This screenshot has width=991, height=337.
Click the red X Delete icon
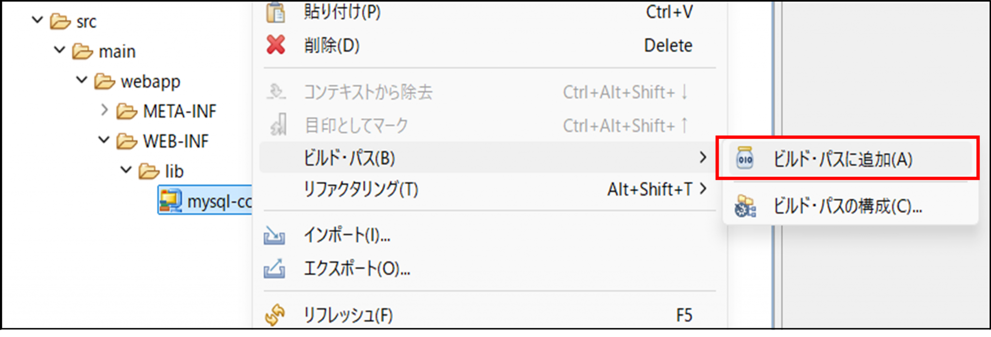[276, 45]
